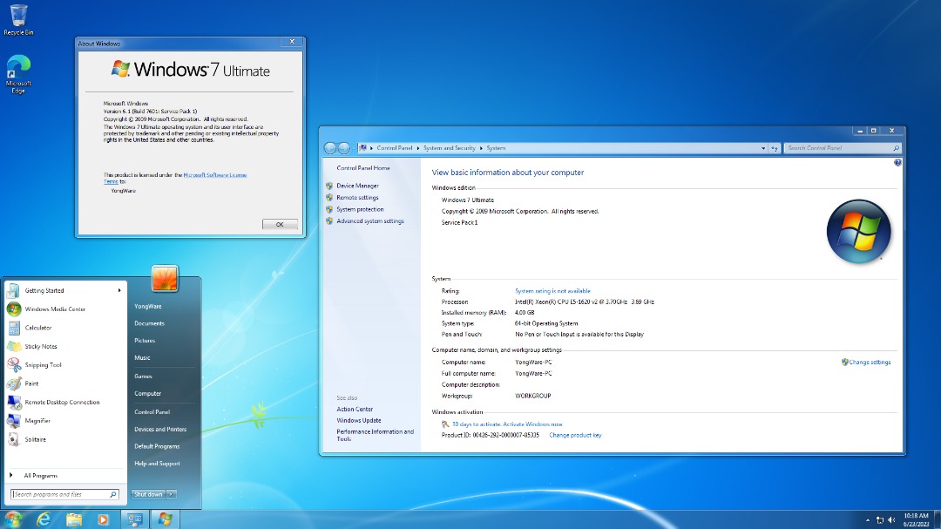Open All Programs list
Image resolution: width=941 pixels, height=529 pixels.
click(x=40, y=475)
